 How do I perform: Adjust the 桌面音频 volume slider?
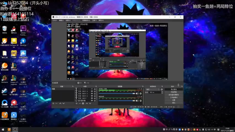coord(117,101)
